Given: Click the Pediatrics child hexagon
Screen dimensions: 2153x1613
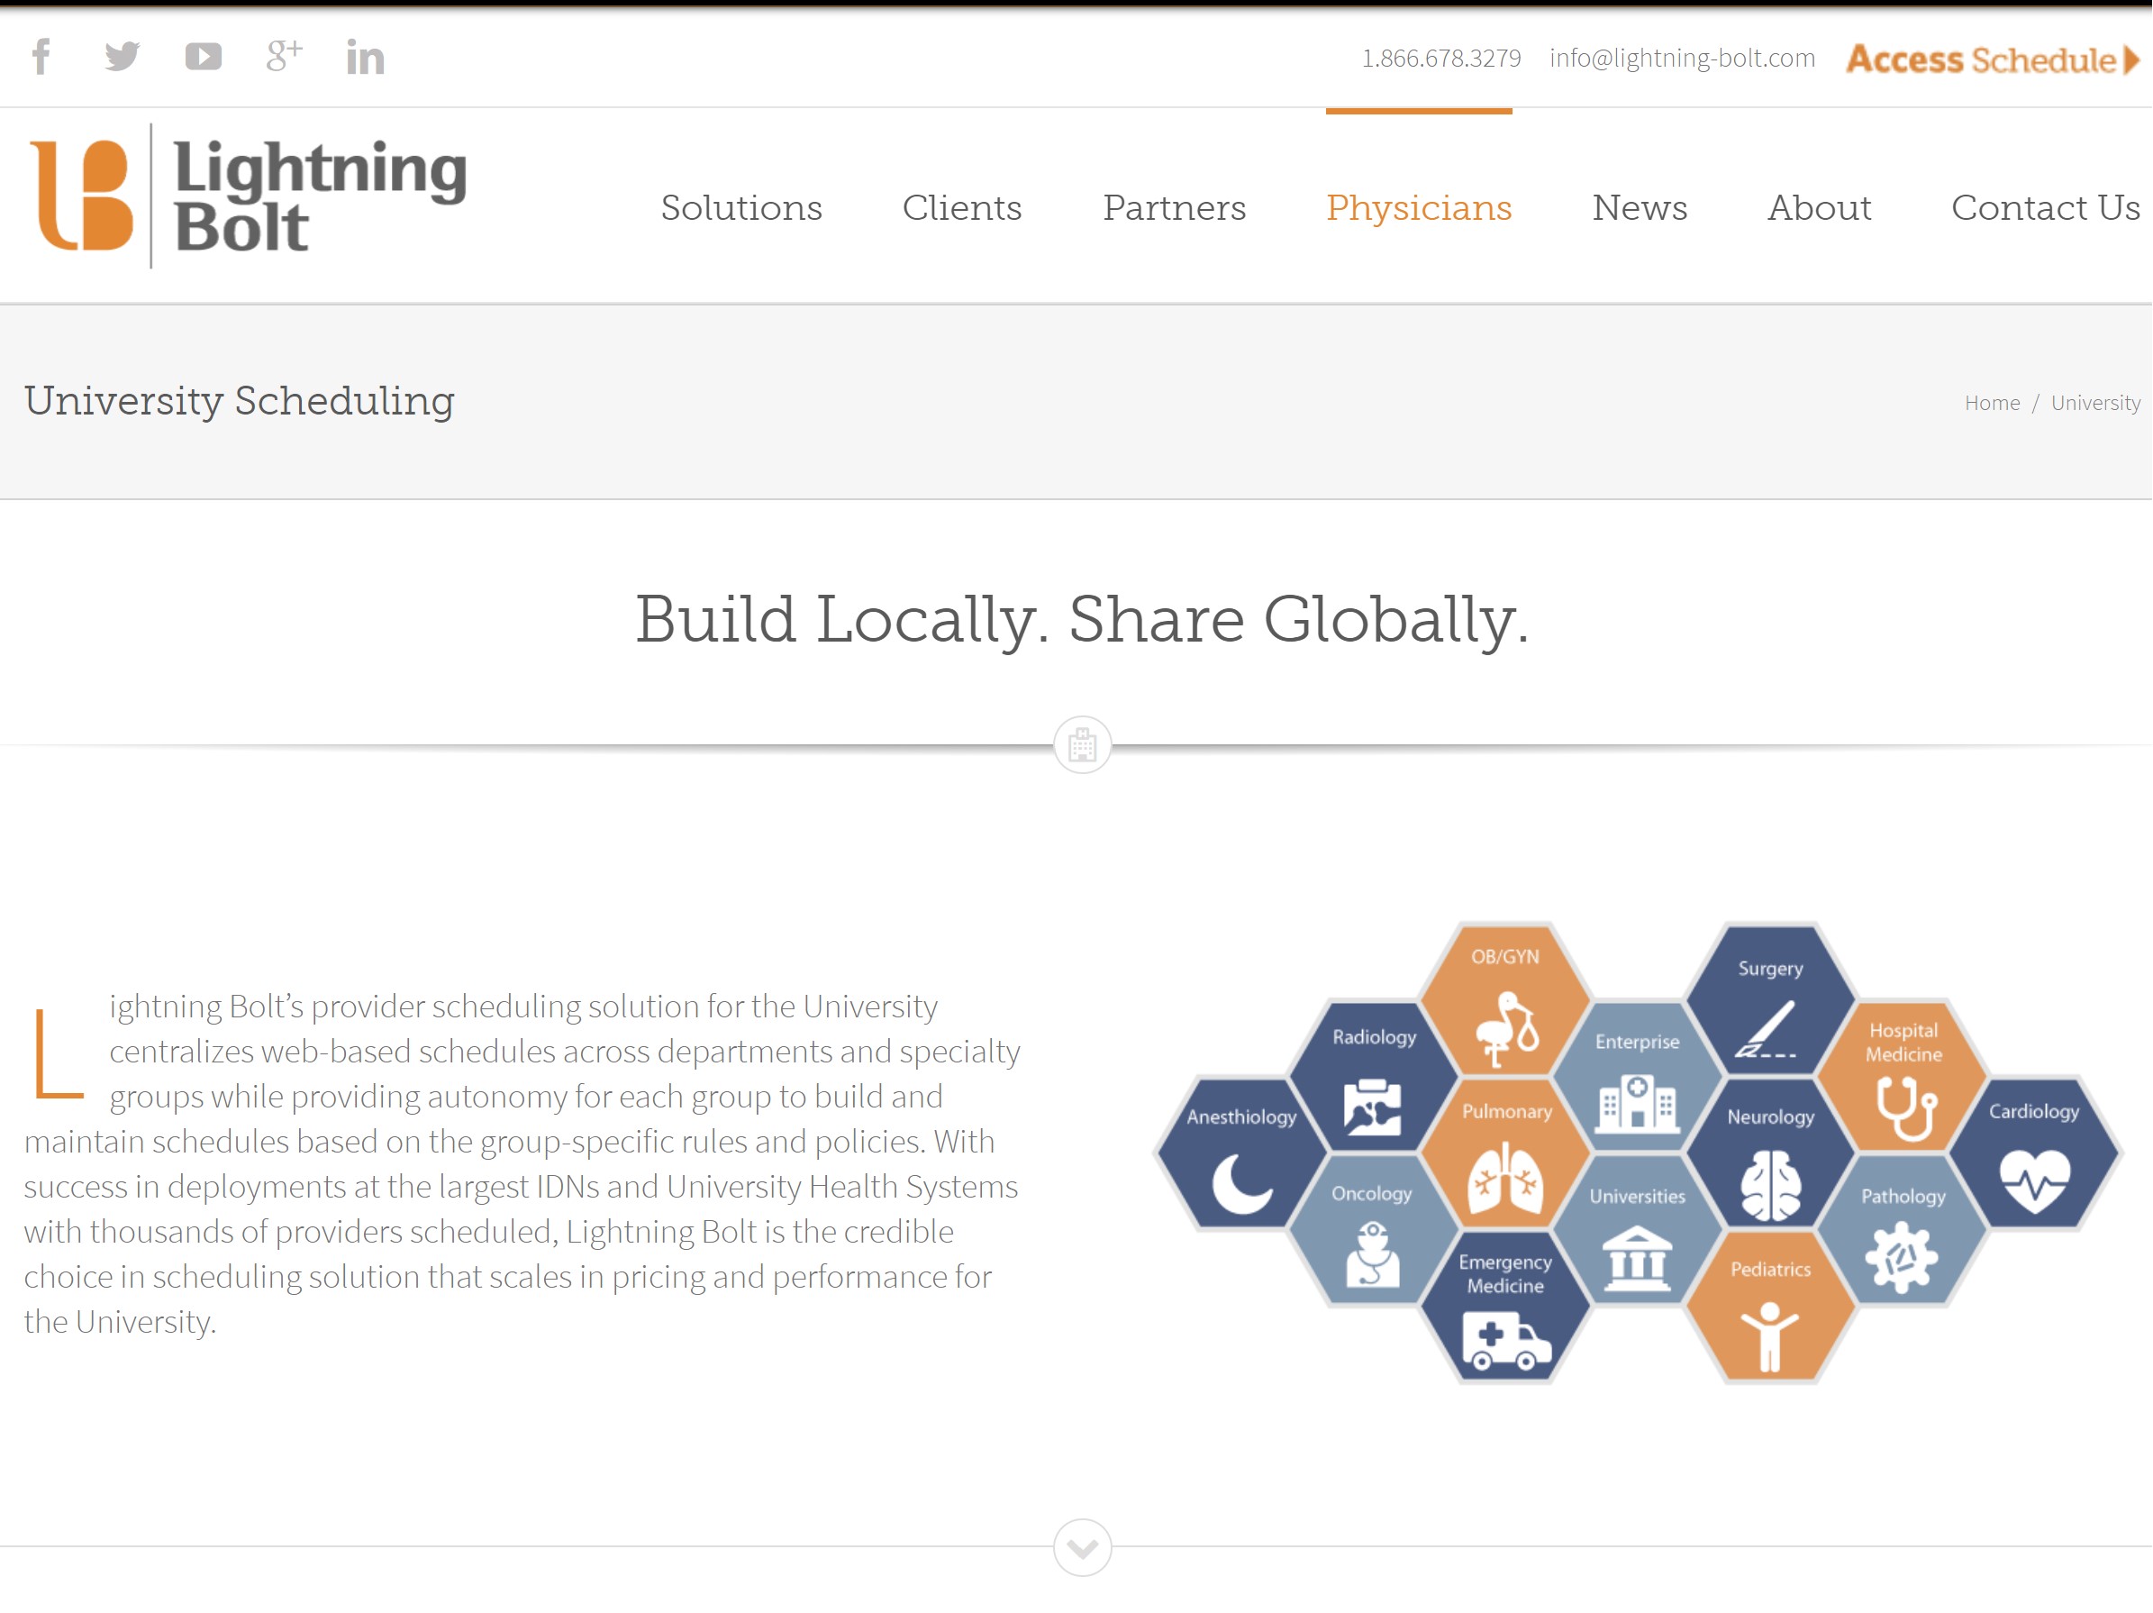Looking at the screenshot, I should coord(1770,1308).
